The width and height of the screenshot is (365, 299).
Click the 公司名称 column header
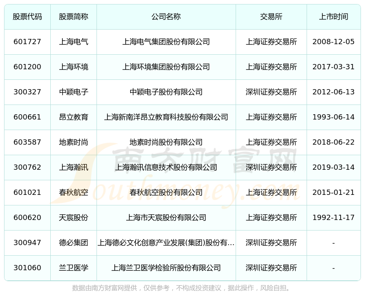point(166,17)
